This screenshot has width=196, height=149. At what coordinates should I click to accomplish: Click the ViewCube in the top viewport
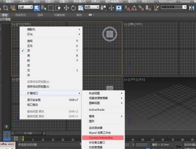[x=110, y=34]
